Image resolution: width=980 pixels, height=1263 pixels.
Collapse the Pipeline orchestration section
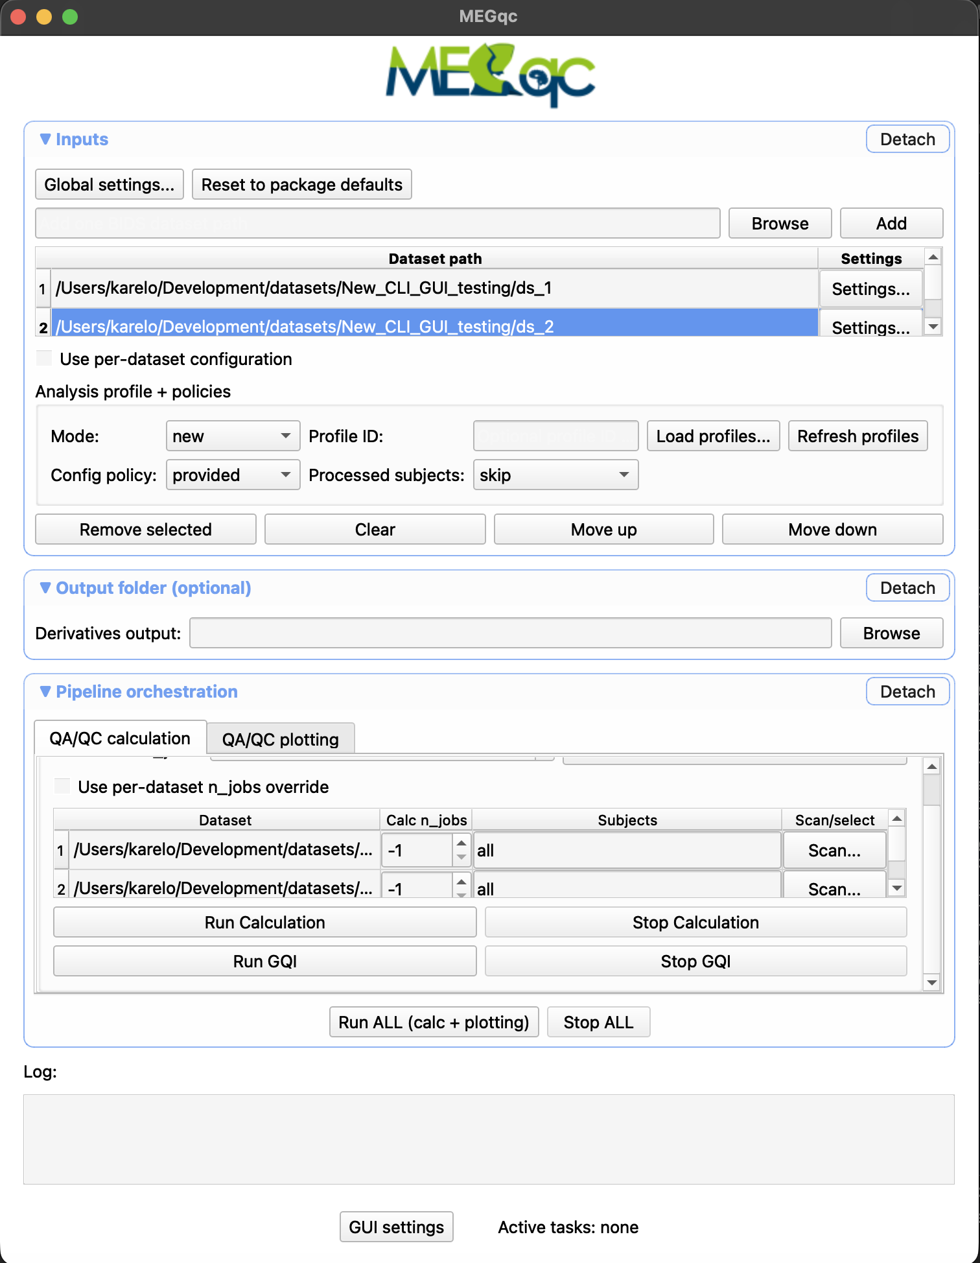coord(45,692)
